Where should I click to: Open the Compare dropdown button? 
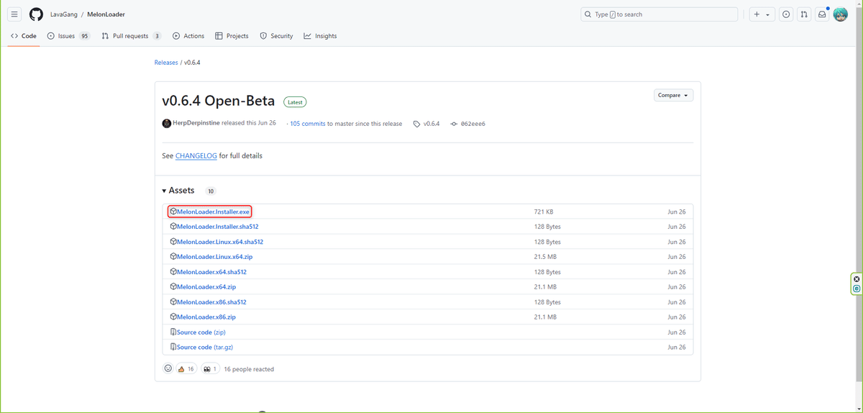[674, 95]
